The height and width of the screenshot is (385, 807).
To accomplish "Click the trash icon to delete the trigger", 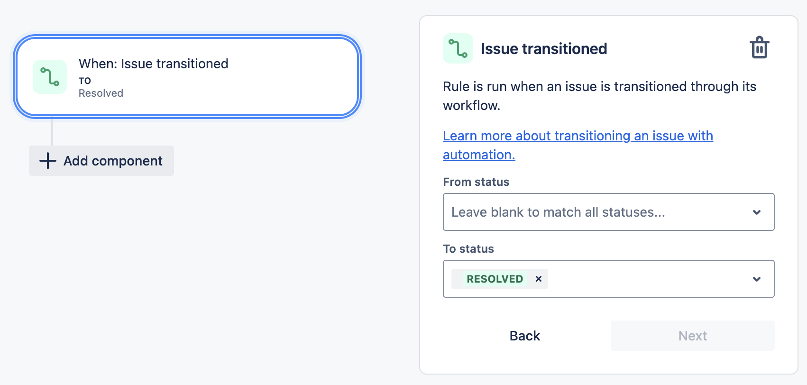I will [760, 47].
